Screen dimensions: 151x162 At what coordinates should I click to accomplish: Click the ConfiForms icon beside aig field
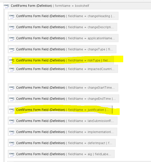coord(12,154)
